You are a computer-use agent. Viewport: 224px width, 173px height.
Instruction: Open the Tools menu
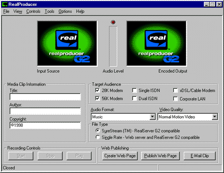pyautogui.click(x=49, y=12)
